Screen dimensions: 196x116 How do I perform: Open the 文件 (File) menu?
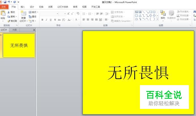[4, 7]
